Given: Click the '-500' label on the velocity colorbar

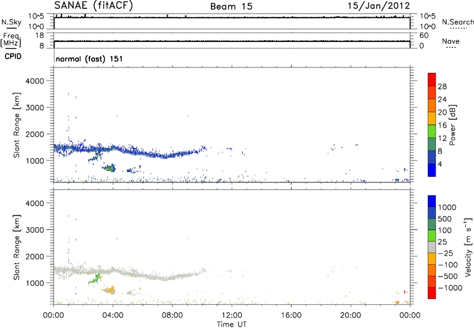Looking at the screenshot, I should coord(448,276).
